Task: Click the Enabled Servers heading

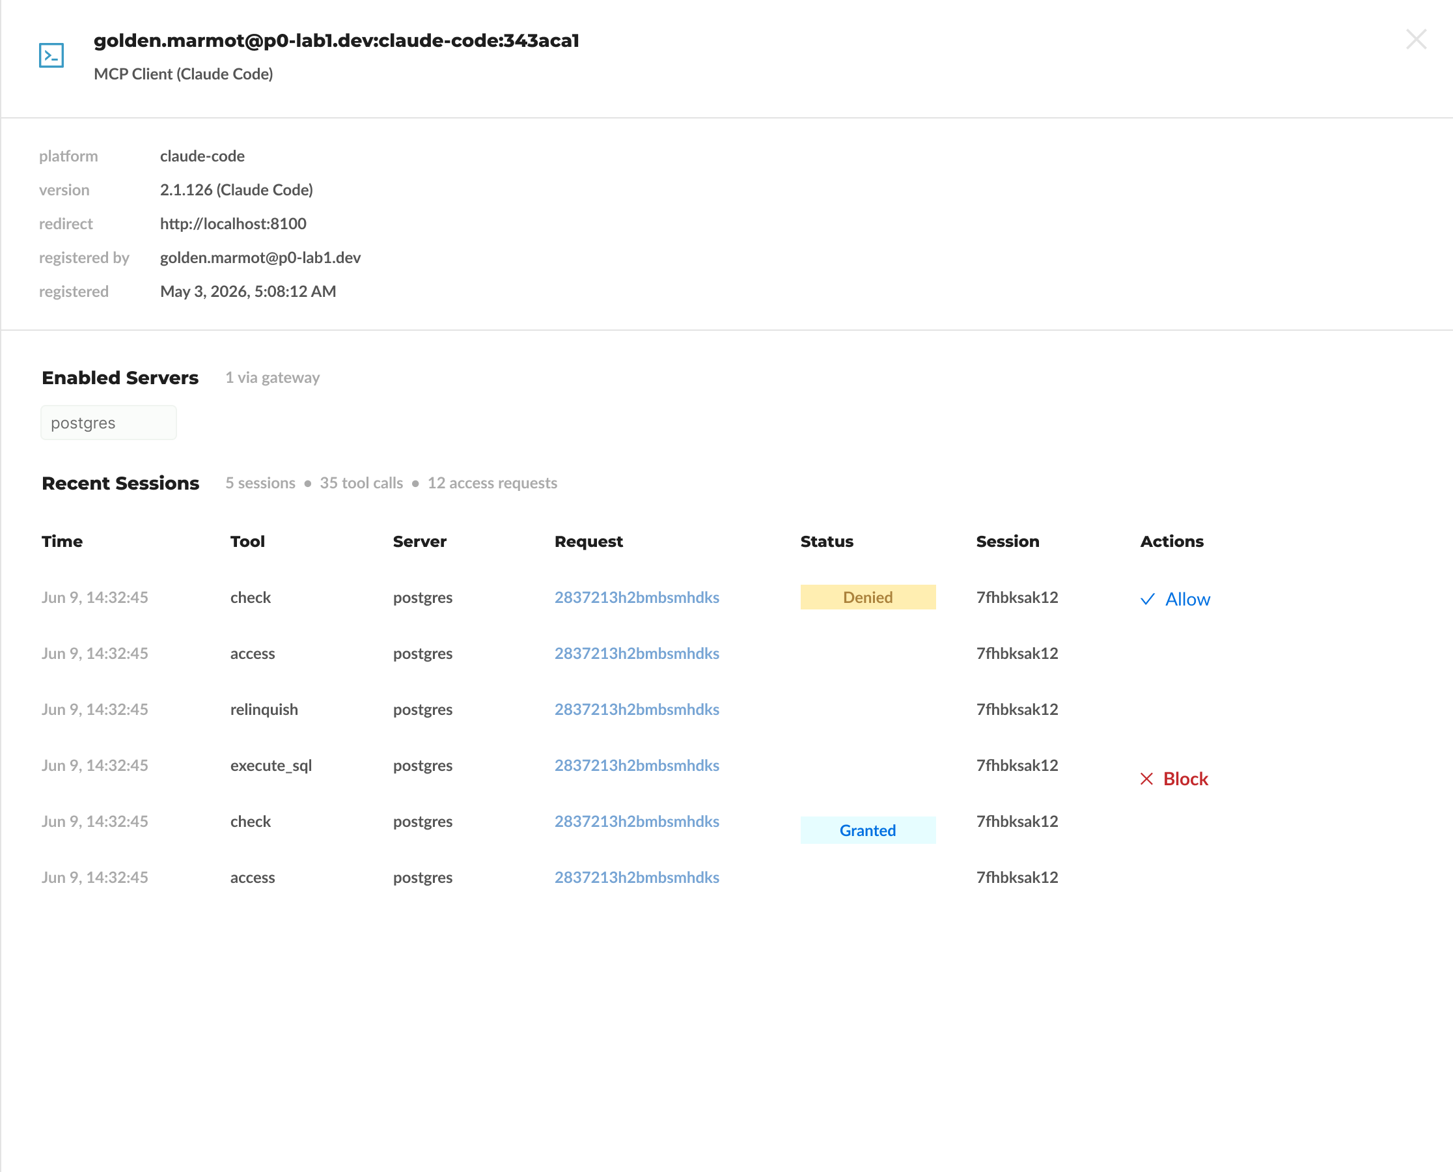Action: pos(120,378)
